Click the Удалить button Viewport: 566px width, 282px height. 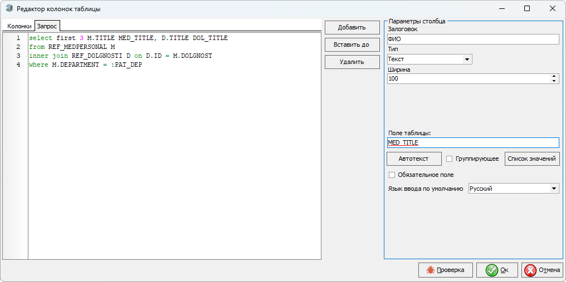point(352,62)
